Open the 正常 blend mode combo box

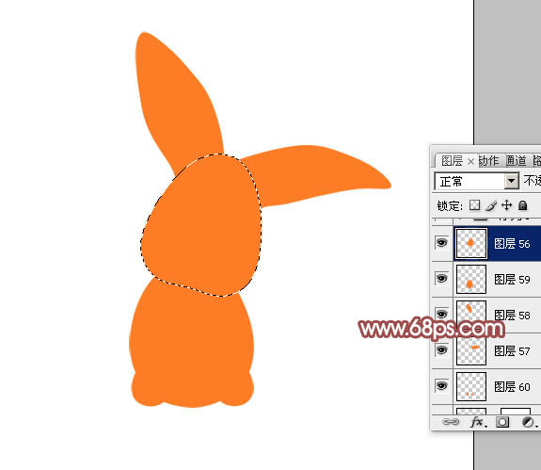point(476,181)
